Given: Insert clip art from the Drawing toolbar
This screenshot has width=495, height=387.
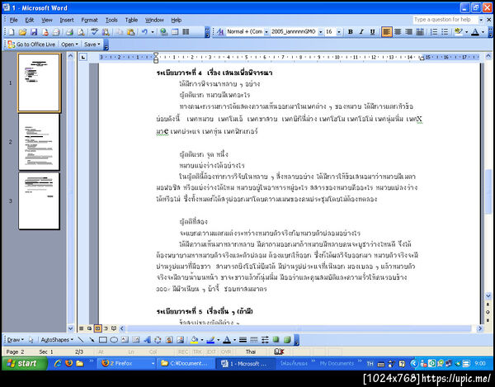Looking at the screenshot, I should pos(169,340).
